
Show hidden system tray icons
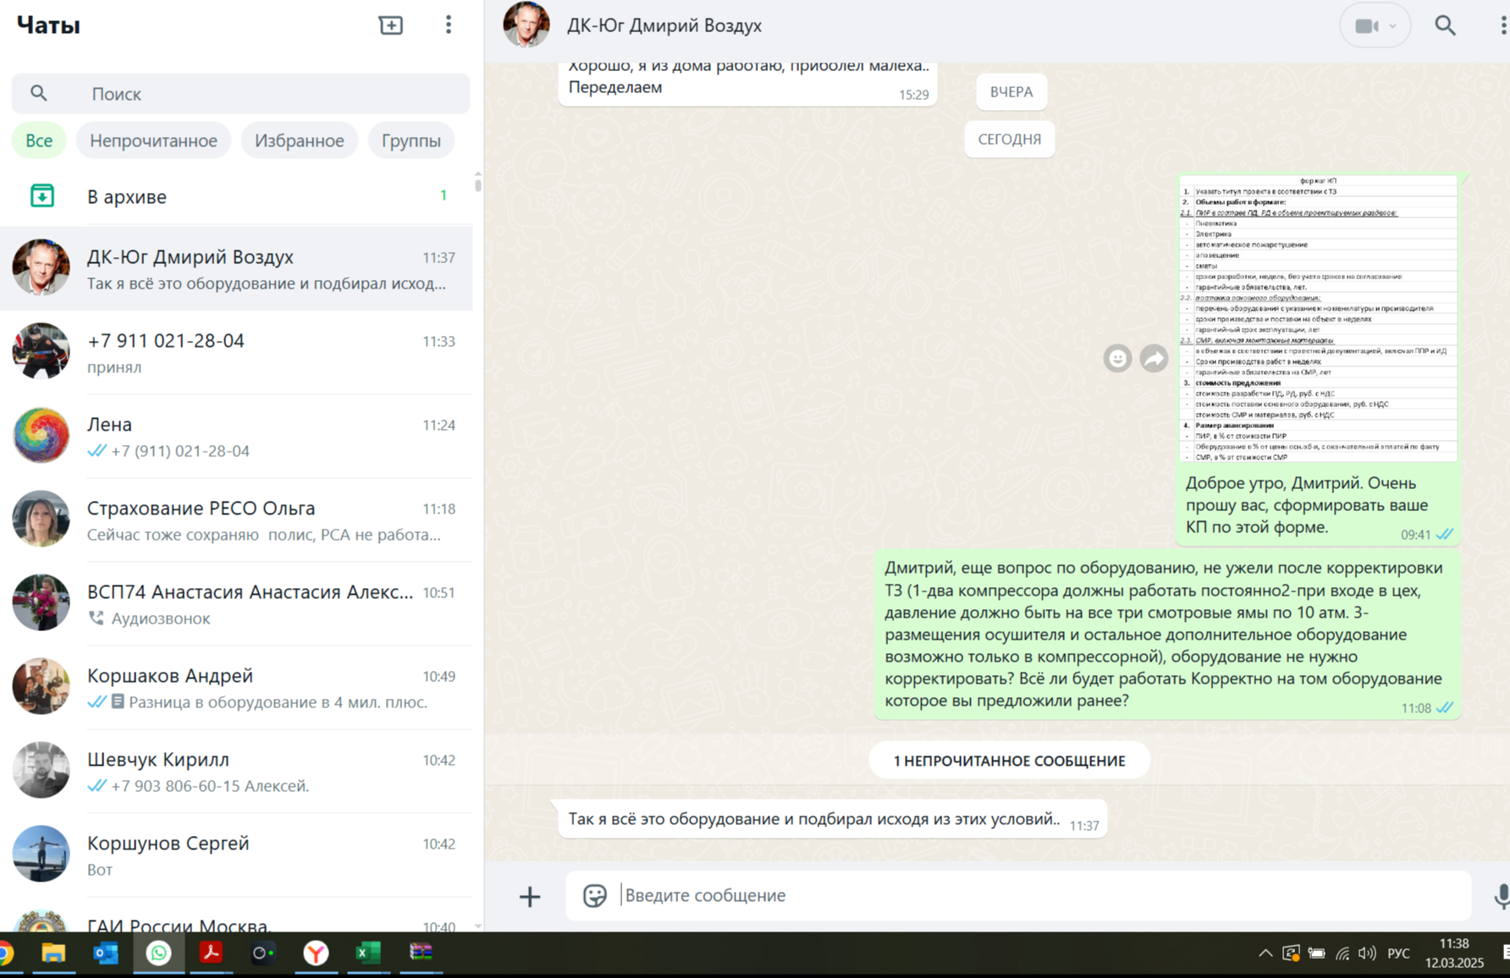tap(1265, 953)
